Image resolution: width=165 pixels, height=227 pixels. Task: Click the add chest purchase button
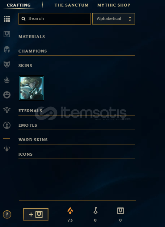pos(36,214)
